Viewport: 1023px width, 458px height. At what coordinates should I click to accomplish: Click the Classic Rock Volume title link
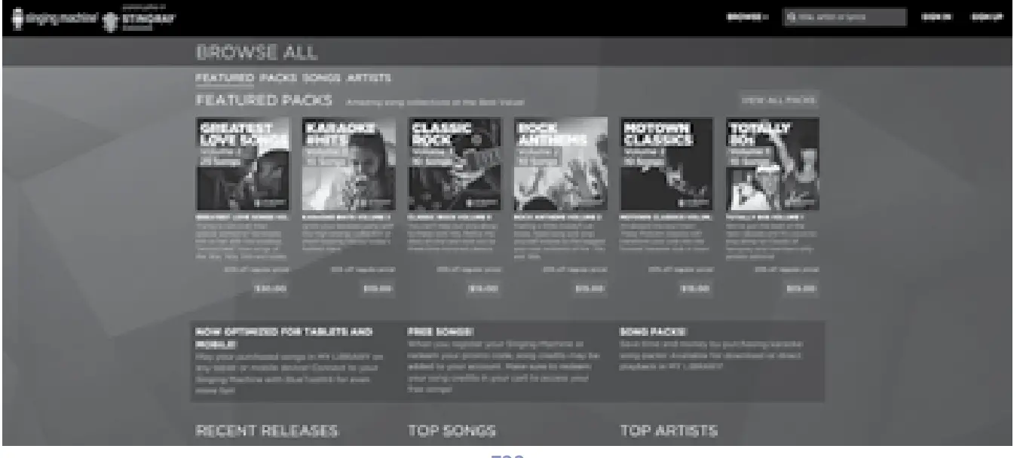[449, 217]
